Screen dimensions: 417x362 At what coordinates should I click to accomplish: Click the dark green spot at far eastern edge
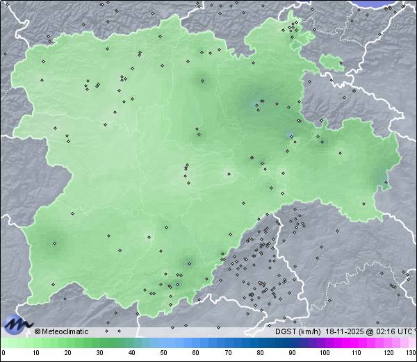(x=385, y=183)
